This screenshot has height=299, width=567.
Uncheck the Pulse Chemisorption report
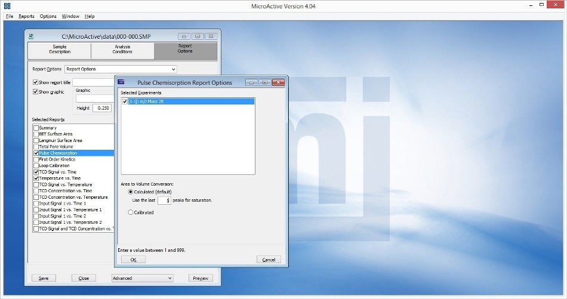pos(36,153)
